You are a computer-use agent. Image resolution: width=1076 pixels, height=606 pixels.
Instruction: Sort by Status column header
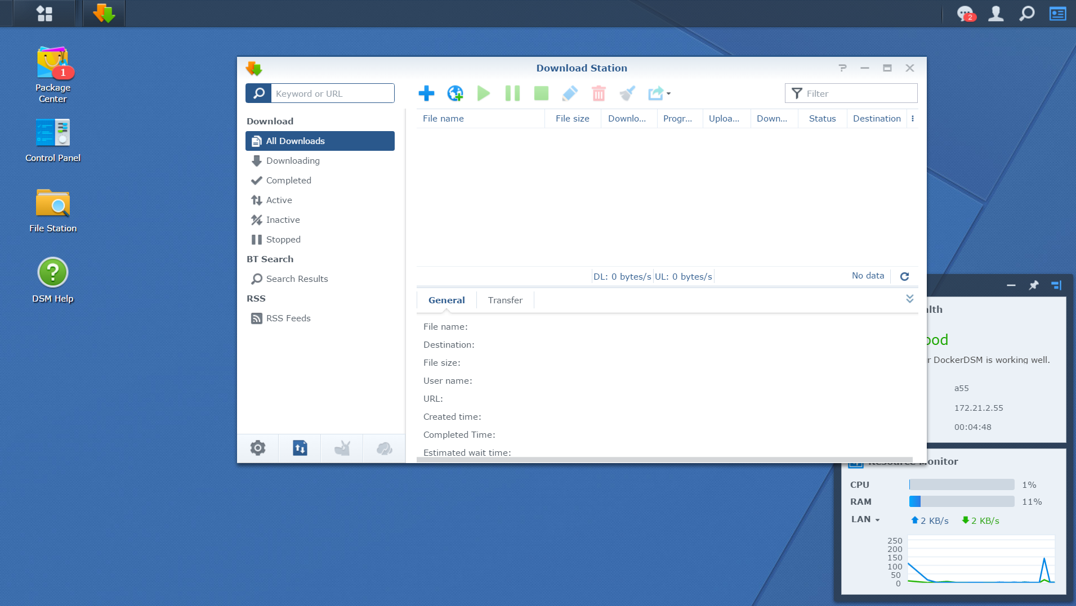pyautogui.click(x=822, y=119)
